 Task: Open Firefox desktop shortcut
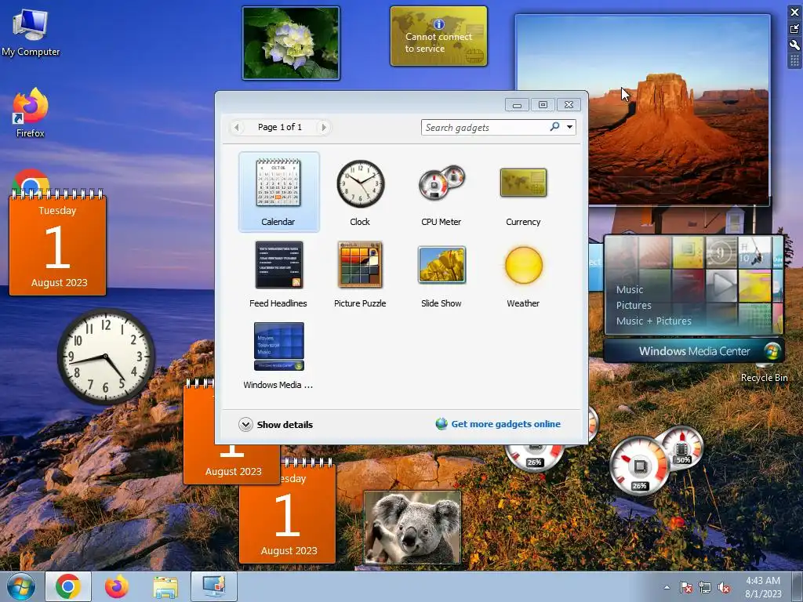(31, 113)
